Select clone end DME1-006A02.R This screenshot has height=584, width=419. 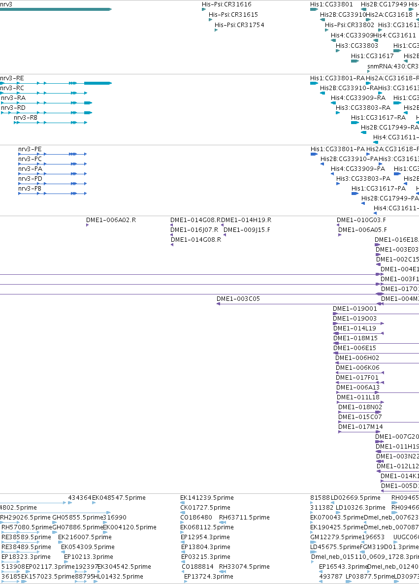(x=111, y=220)
